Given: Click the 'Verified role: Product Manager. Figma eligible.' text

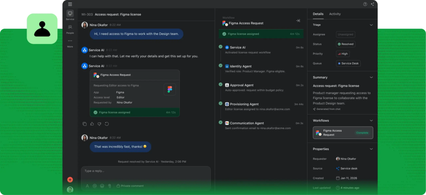Looking at the screenshot, I should (255, 71).
